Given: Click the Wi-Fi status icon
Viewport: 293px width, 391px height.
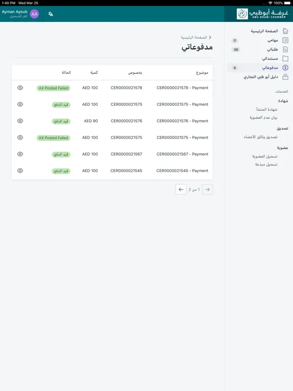Looking at the screenshot, I should coord(270,3).
